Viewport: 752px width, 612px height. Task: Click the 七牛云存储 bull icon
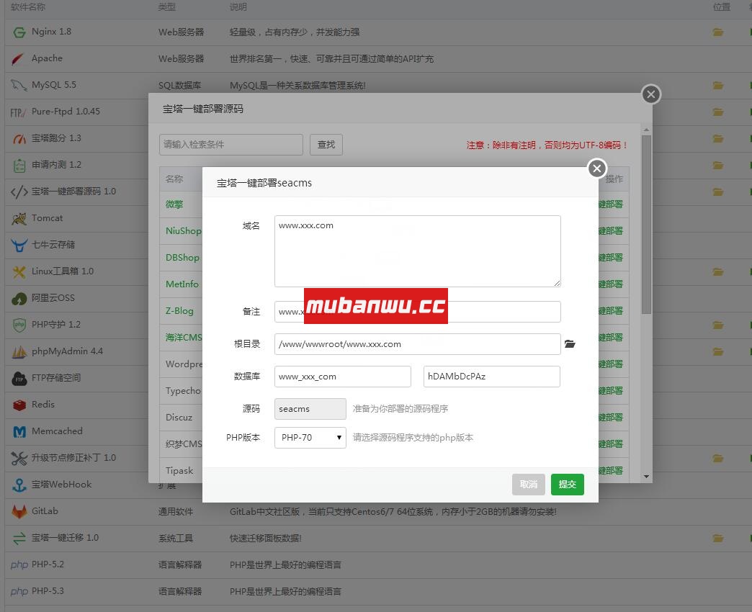(19, 246)
